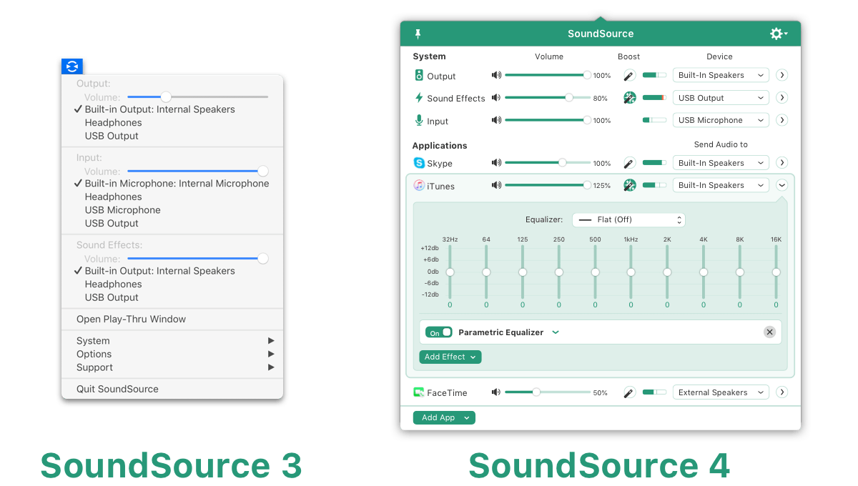Click the pin icon in the title bar

pos(418,33)
